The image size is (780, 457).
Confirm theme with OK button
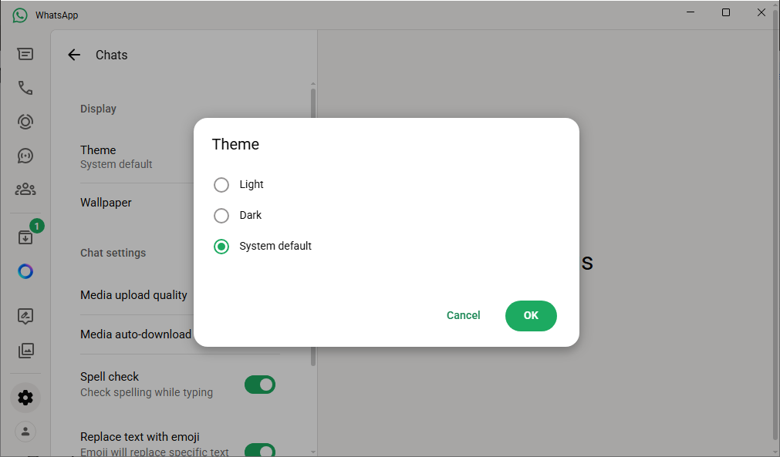531,315
